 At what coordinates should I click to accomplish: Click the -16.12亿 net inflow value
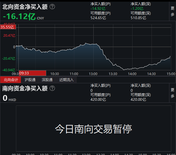[19, 17]
